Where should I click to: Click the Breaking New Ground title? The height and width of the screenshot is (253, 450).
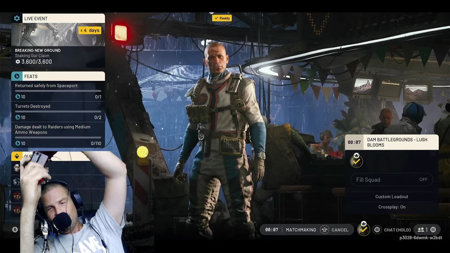(38, 50)
